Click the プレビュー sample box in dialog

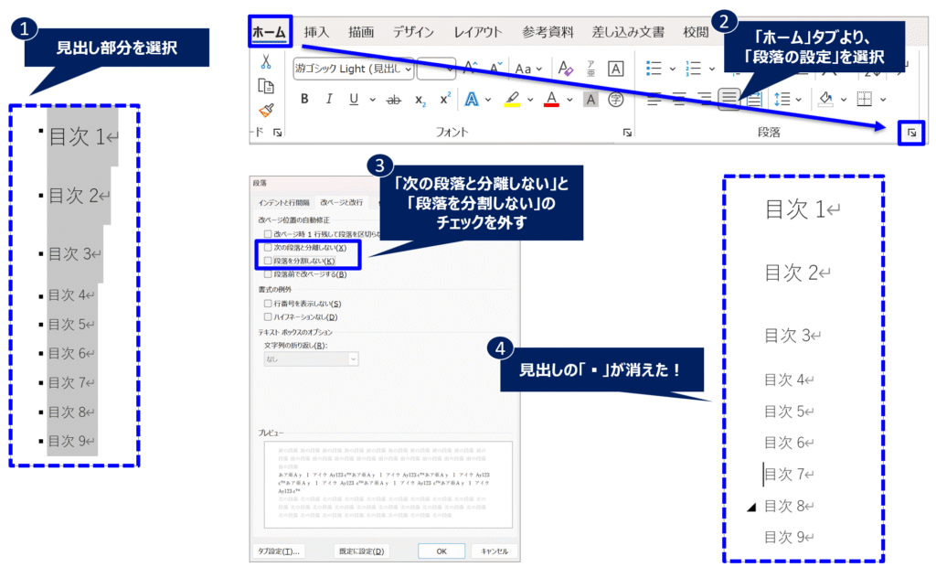[388, 485]
